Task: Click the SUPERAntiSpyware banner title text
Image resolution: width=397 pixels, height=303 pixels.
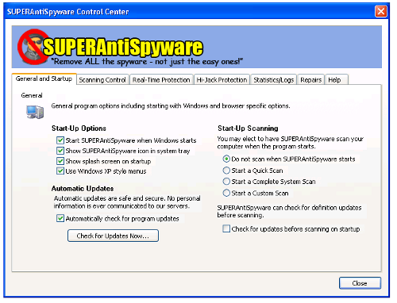Action: point(123,47)
